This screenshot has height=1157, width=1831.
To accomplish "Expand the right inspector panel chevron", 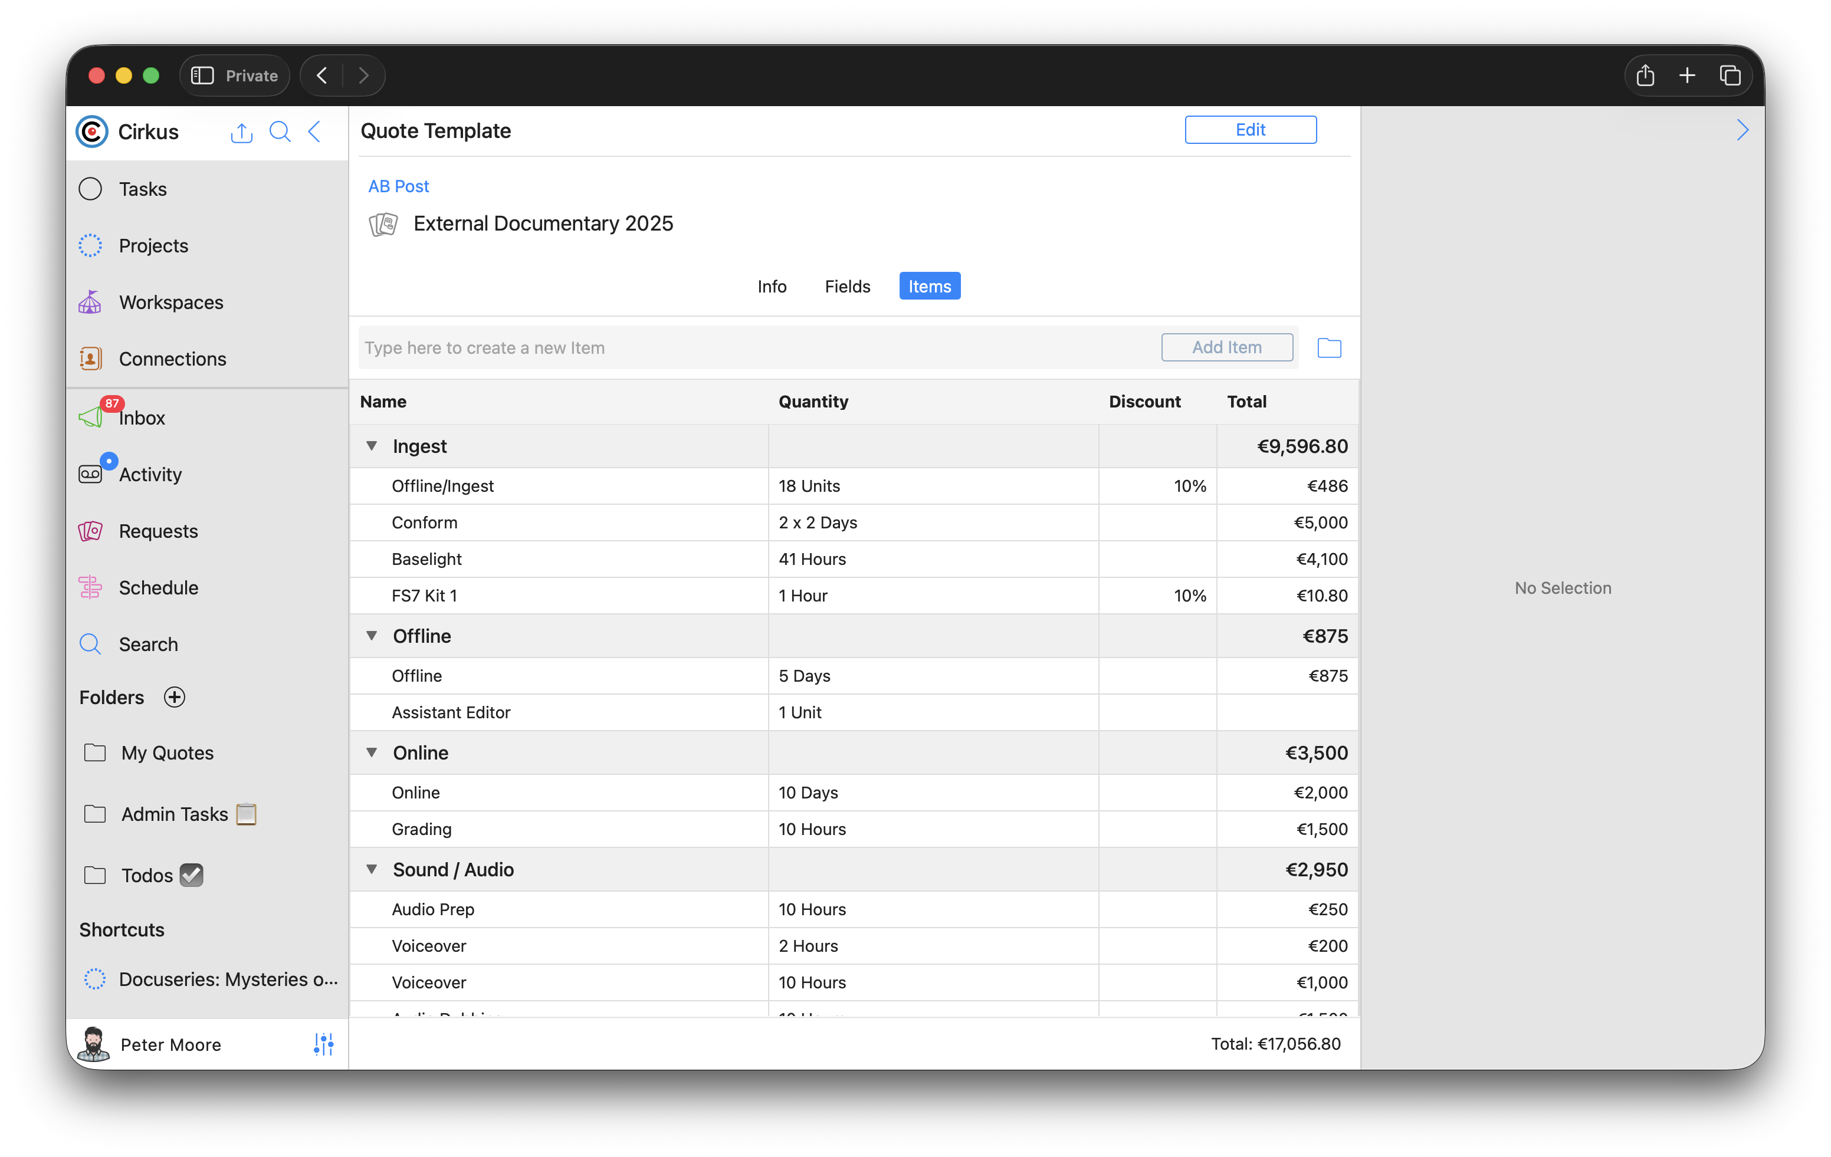I will (1742, 130).
